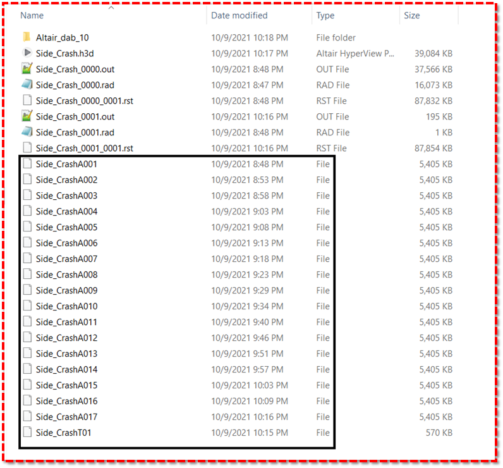Image resolution: width=503 pixels, height=468 pixels.
Task: Click the Altair_dab_10 folder icon
Action: tap(27, 37)
